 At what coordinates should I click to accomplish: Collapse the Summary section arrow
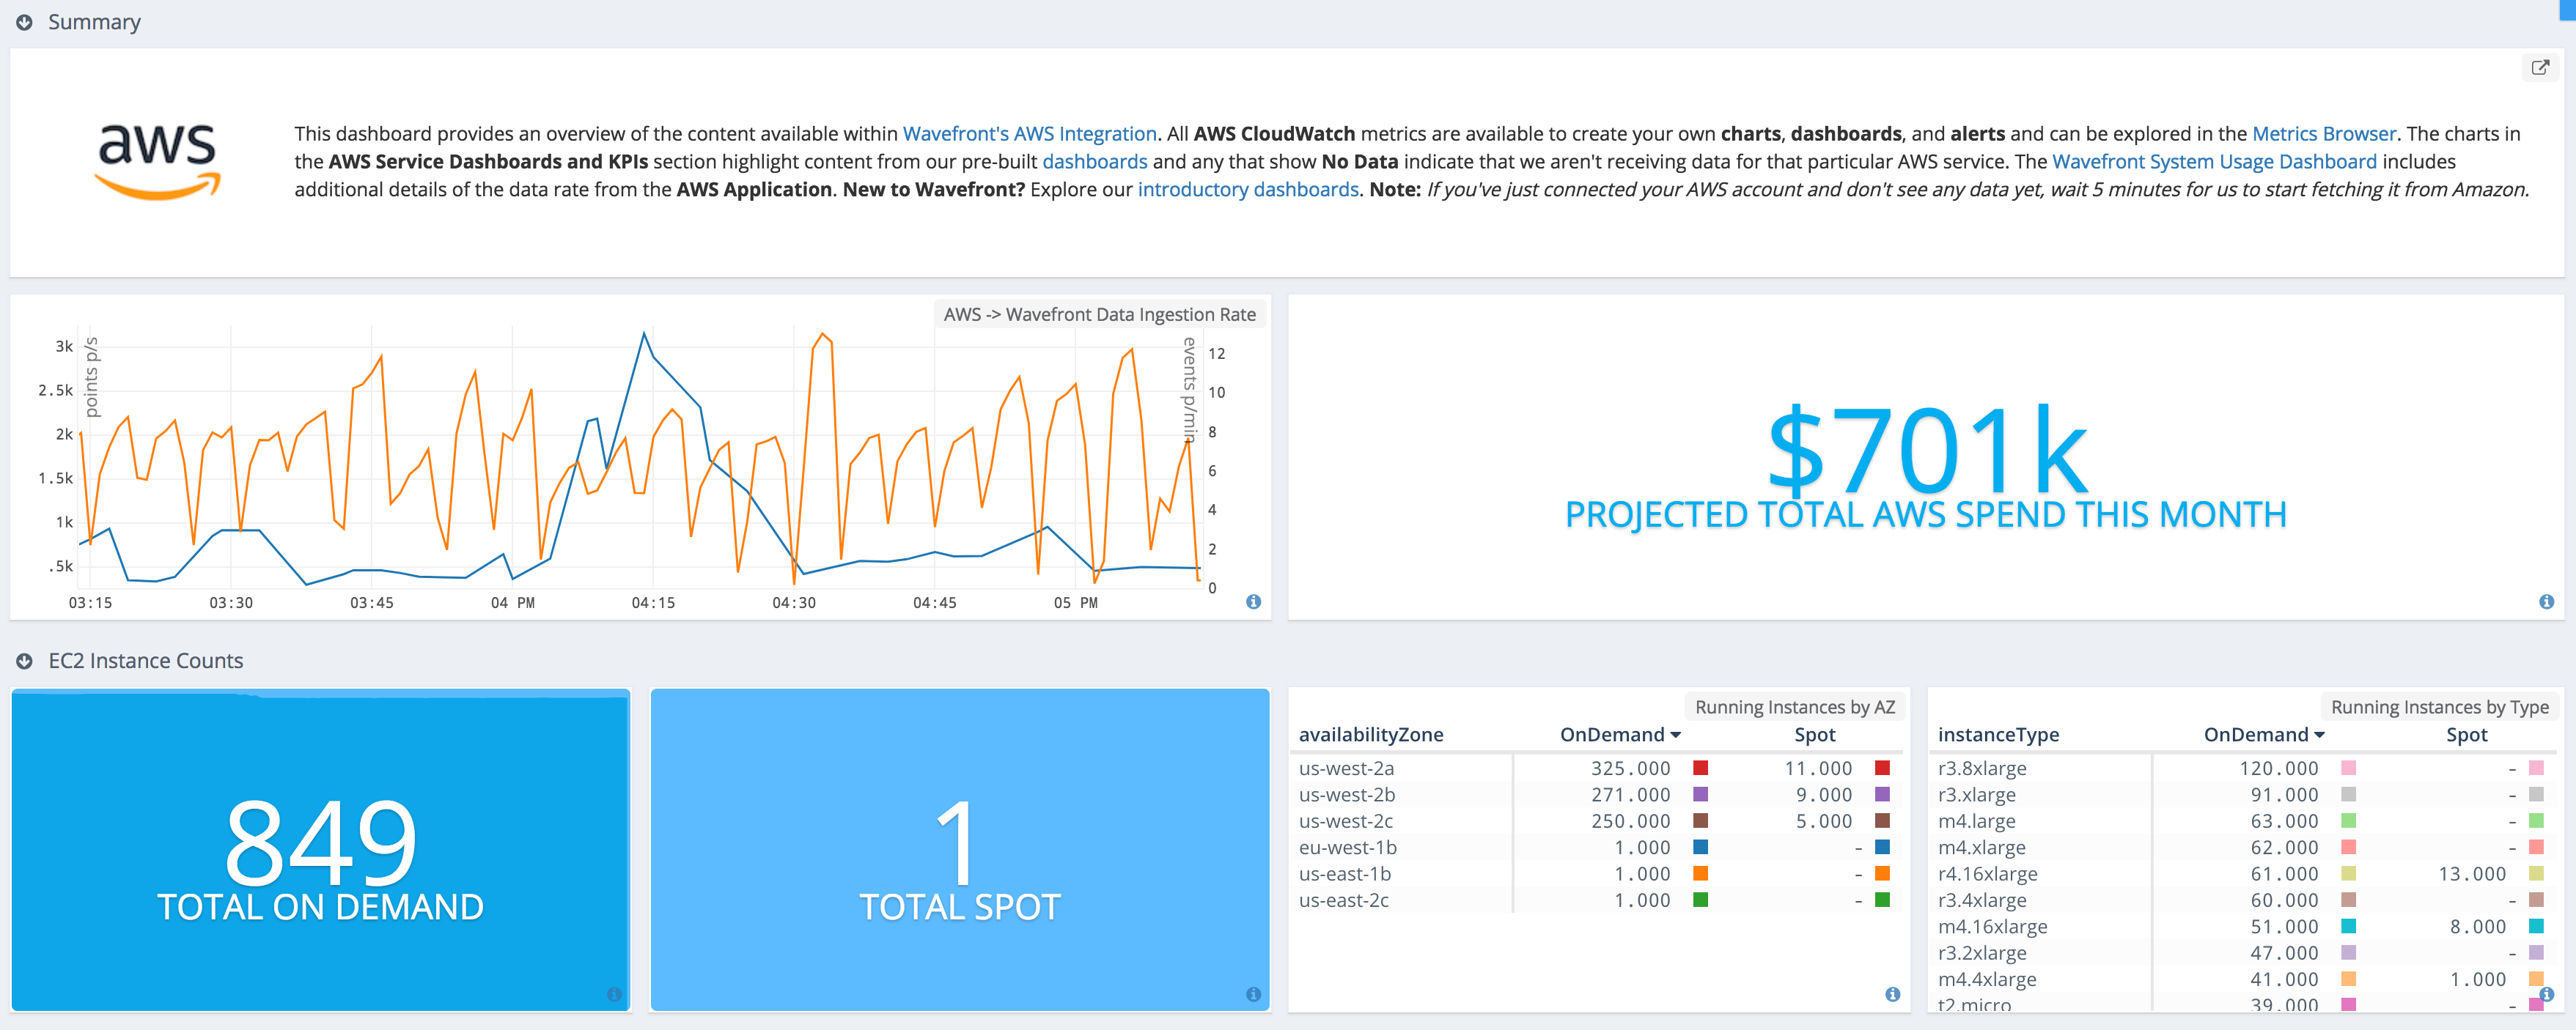click(x=24, y=22)
